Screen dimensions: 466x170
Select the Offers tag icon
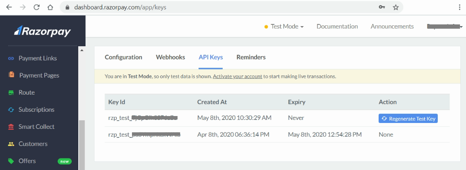[11, 161]
